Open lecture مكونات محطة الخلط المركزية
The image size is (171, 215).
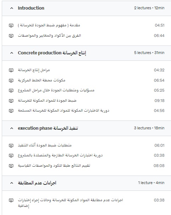(42, 80)
